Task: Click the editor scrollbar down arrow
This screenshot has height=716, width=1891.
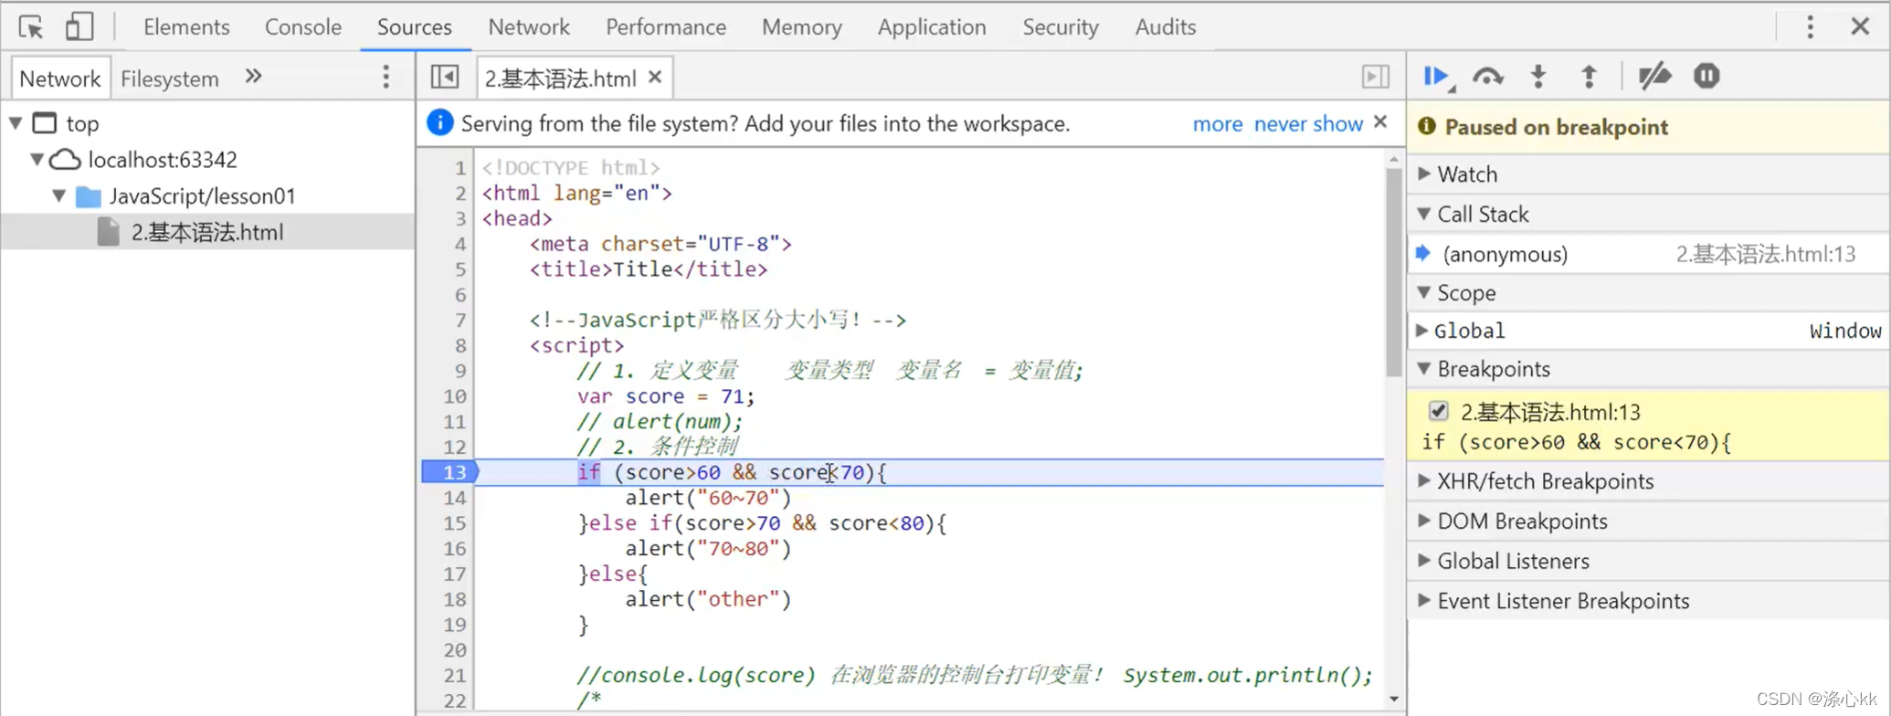Action: pyautogui.click(x=1393, y=699)
